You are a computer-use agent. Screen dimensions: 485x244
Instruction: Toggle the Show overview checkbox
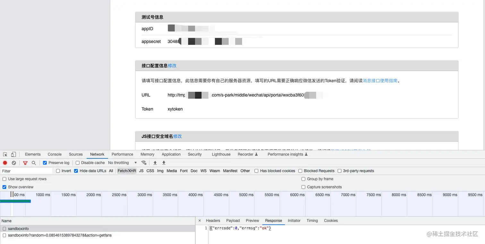pyautogui.click(x=4, y=187)
